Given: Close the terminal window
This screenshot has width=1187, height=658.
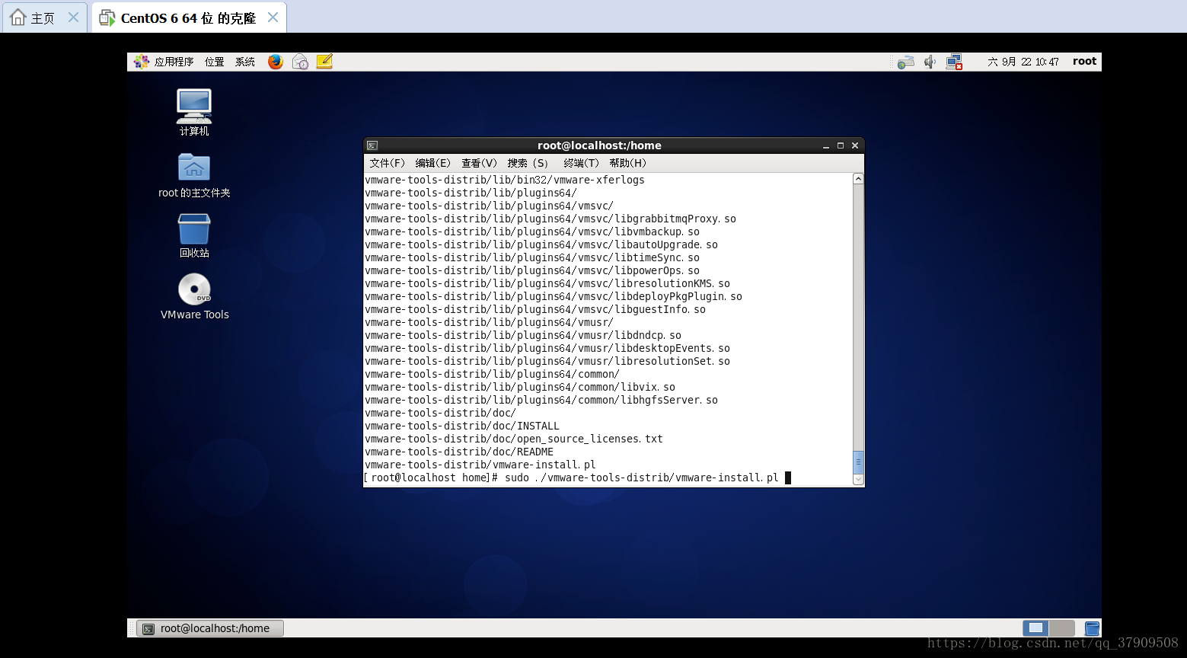Looking at the screenshot, I should pyautogui.click(x=855, y=145).
